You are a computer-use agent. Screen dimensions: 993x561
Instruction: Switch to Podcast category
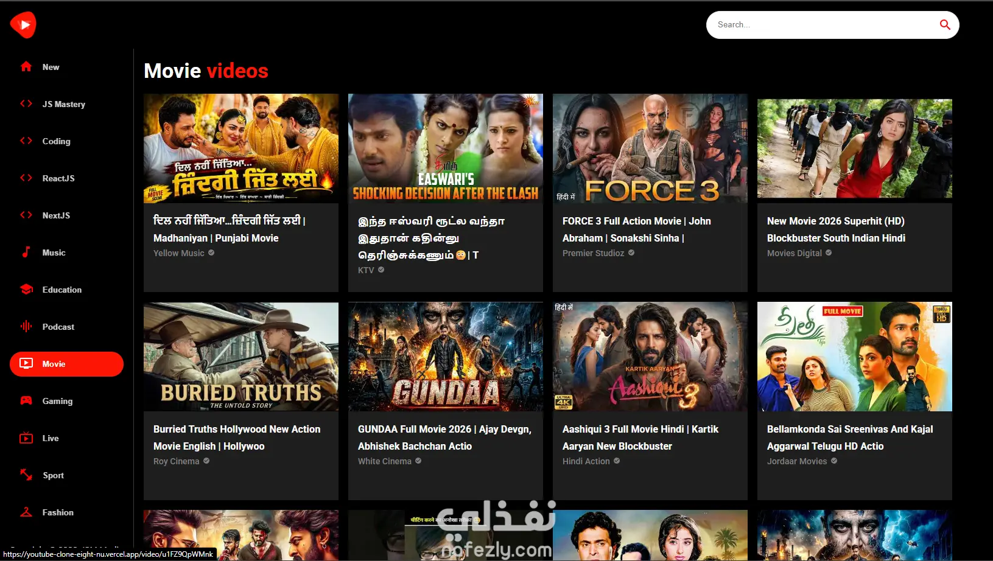tap(66, 327)
